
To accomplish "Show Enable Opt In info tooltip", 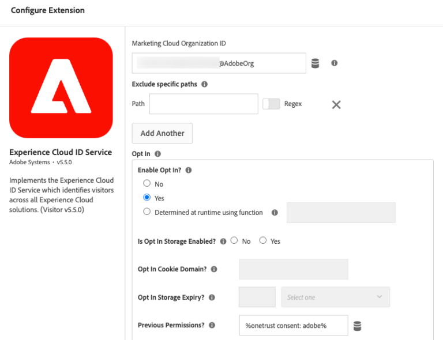I will (x=189, y=170).
